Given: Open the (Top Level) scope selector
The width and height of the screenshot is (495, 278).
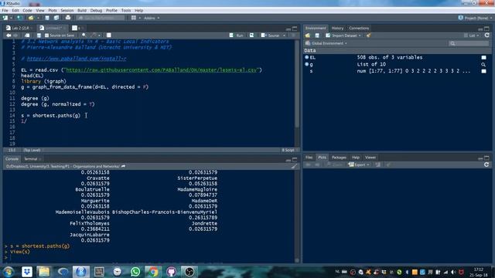Looking at the screenshot, I should pyautogui.click(x=32, y=150).
